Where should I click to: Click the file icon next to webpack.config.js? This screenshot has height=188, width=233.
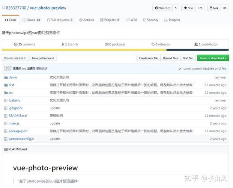(6, 139)
